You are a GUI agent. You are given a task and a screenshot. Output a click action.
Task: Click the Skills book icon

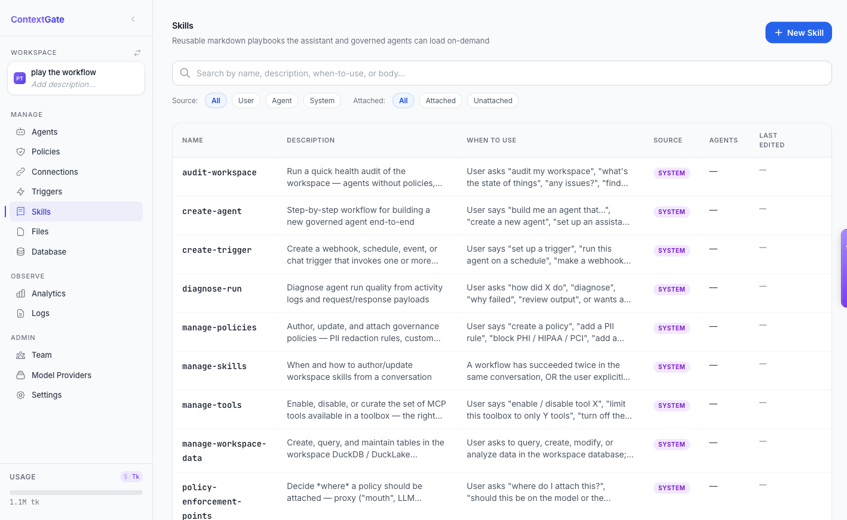pos(21,212)
